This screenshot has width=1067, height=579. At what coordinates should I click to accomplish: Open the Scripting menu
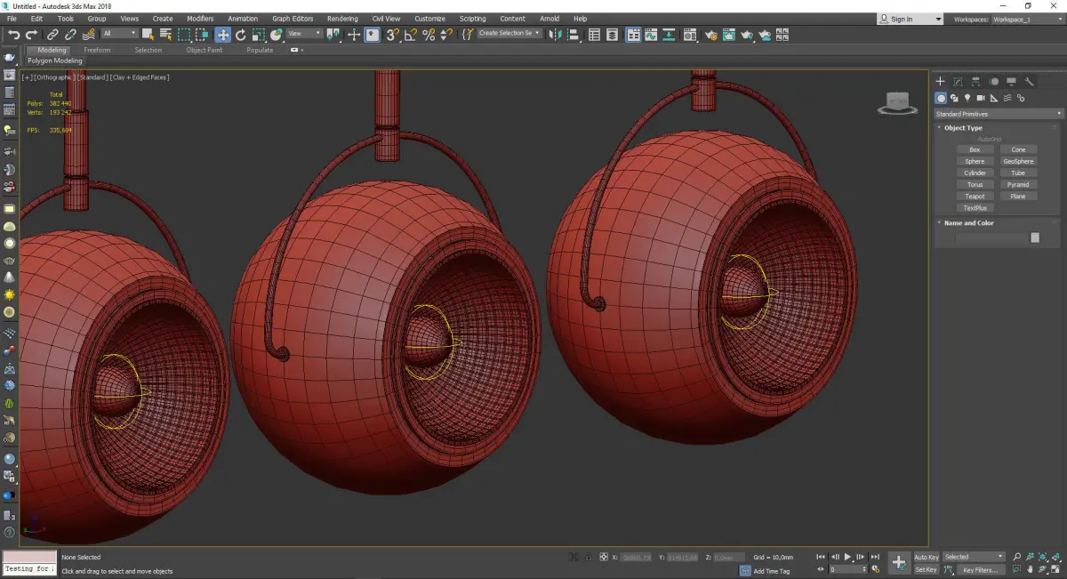(x=473, y=19)
